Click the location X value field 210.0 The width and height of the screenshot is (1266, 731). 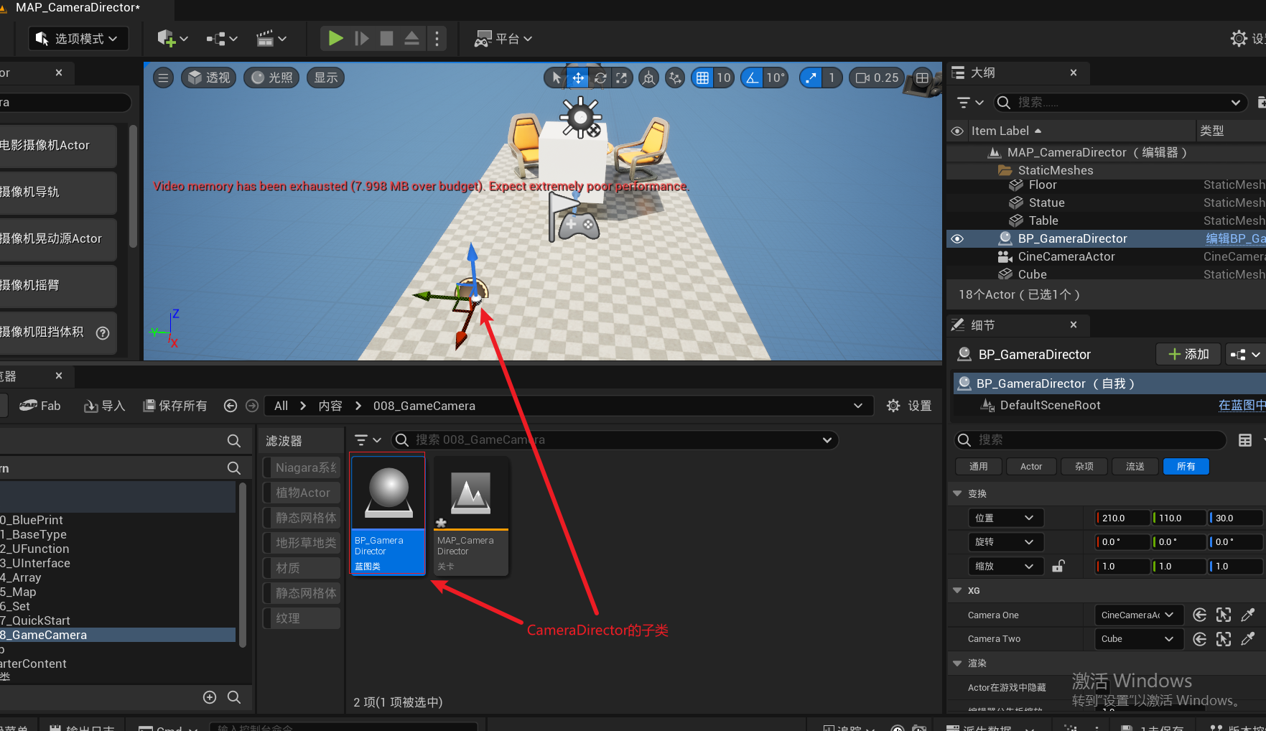1122,518
